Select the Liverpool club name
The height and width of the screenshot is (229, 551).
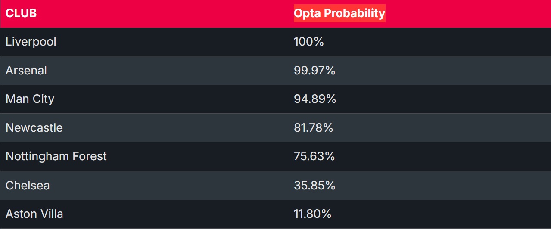(x=31, y=42)
